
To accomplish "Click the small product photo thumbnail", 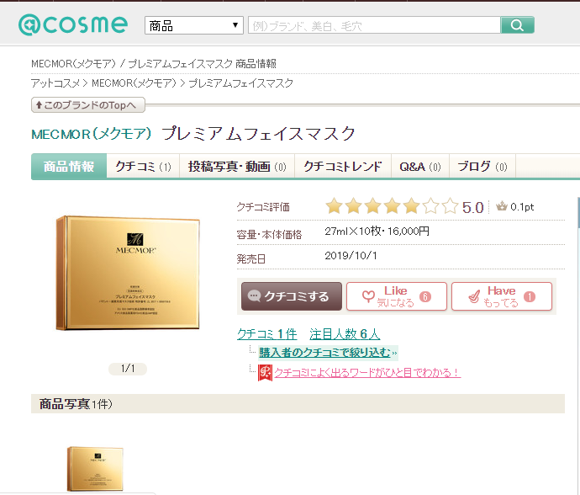I will pos(95,469).
